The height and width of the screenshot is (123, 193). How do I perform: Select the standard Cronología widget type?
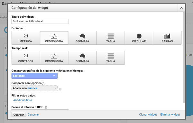[54, 38]
